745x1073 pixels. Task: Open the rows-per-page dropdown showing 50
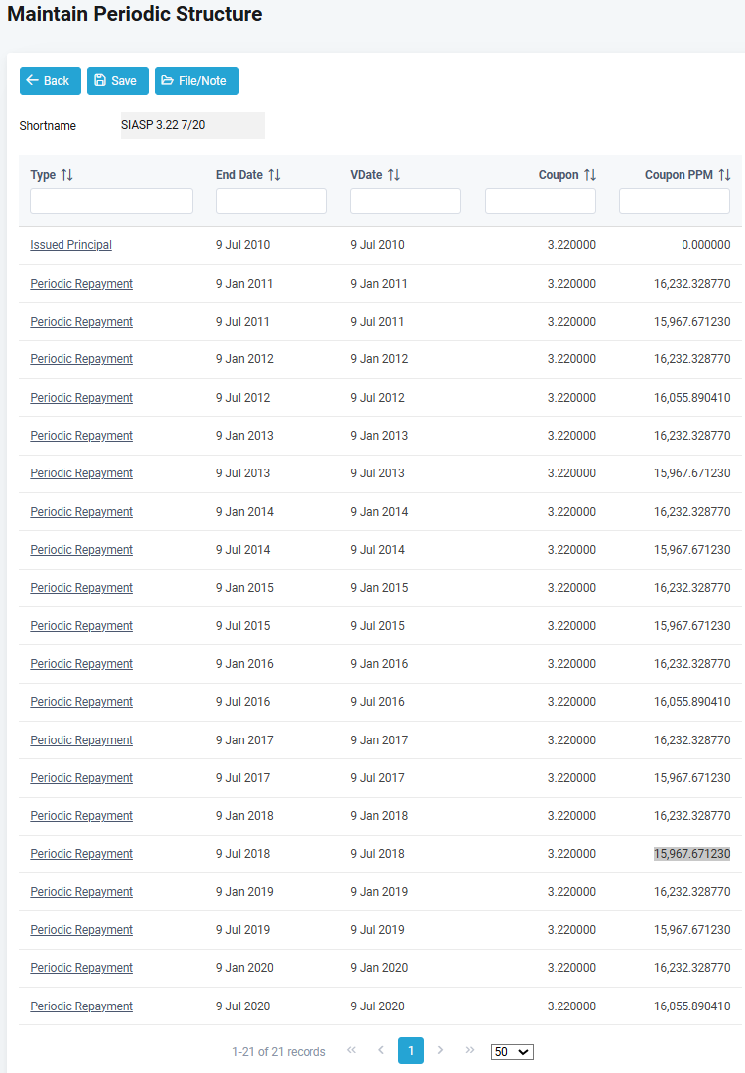pyautogui.click(x=512, y=1052)
